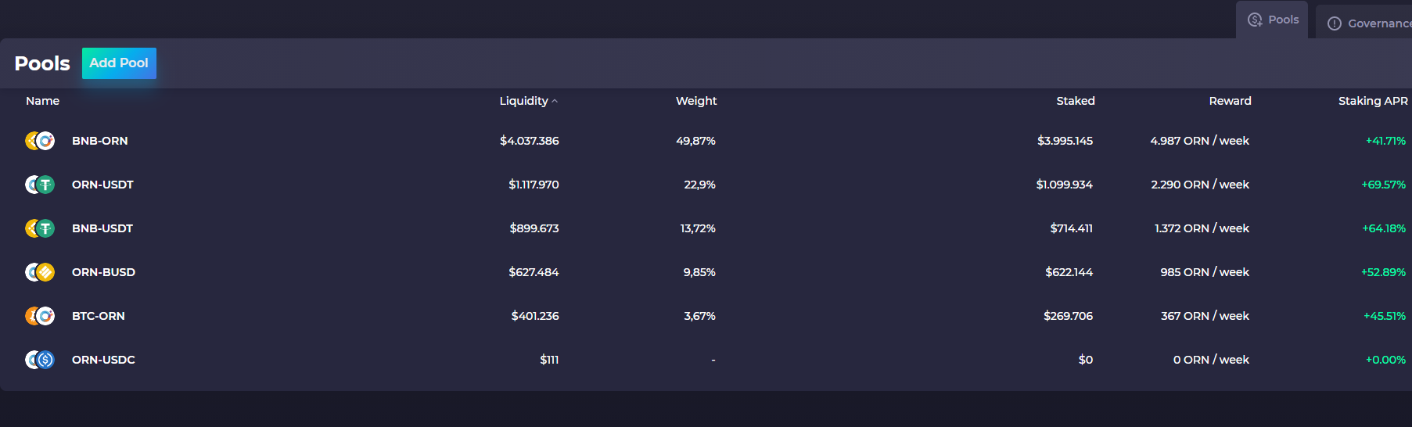Select the $1.117.970 liquidity value
This screenshot has width=1412, height=427.
click(x=534, y=185)
